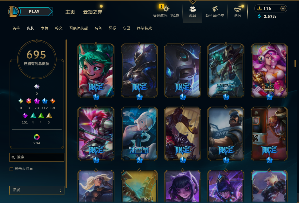The width and height of the screenshot is (299, 203).
Task: Click the skin grid vertical scrollbar handle
Action: [295, 63]
